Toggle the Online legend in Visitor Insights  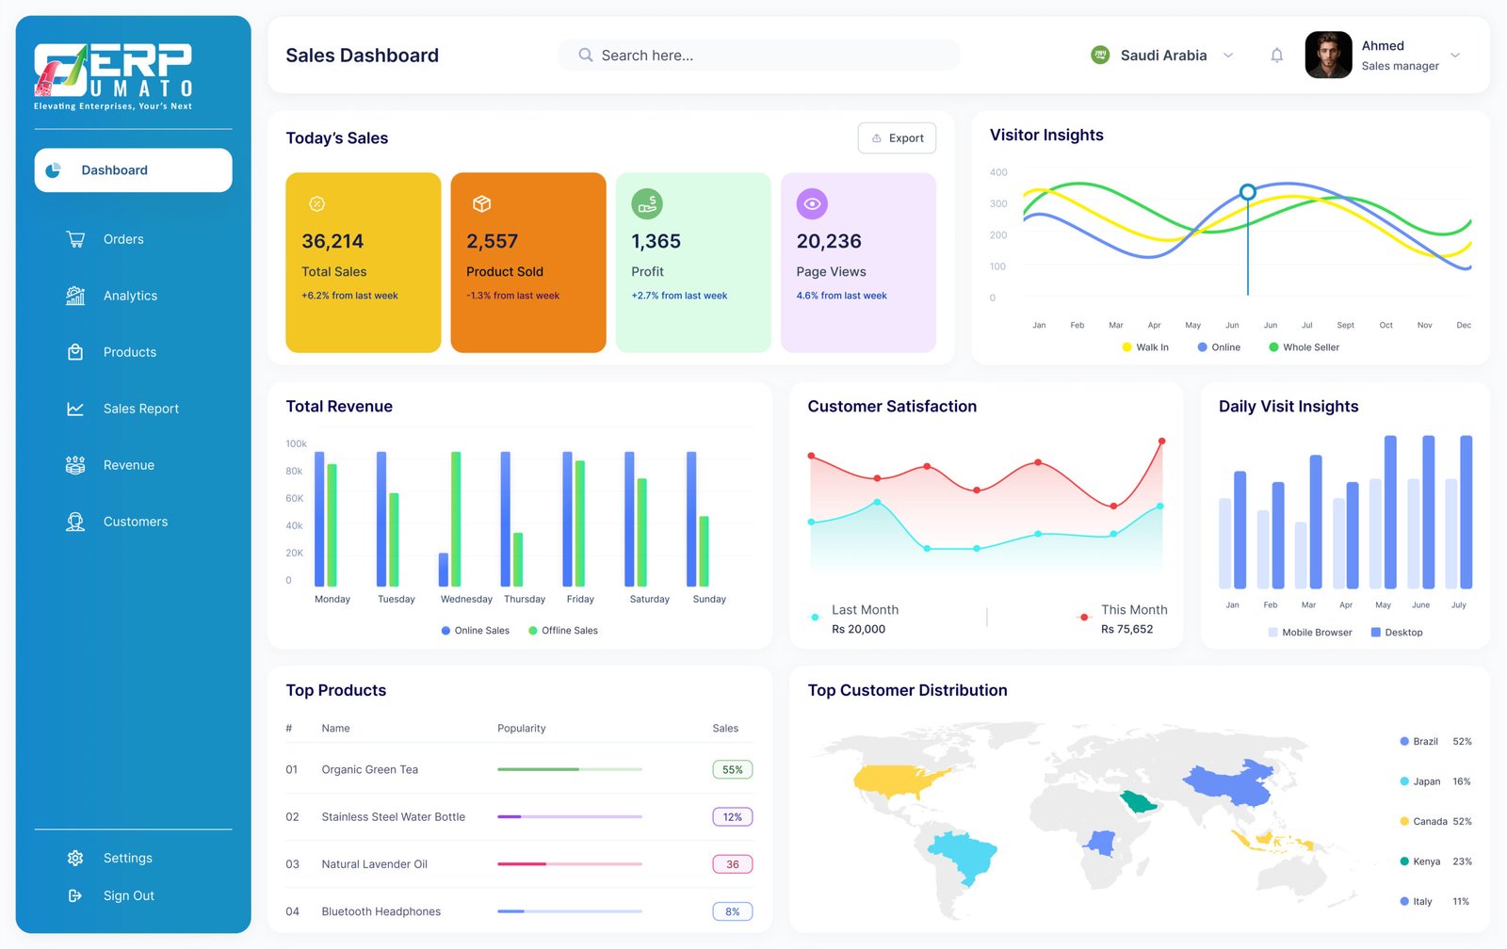click(1219, 347)
